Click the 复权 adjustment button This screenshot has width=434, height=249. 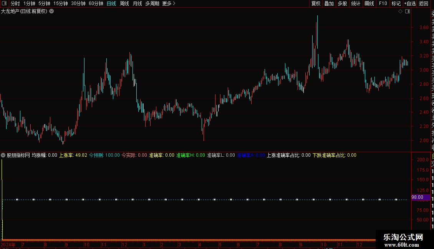[x=316, y=3]
